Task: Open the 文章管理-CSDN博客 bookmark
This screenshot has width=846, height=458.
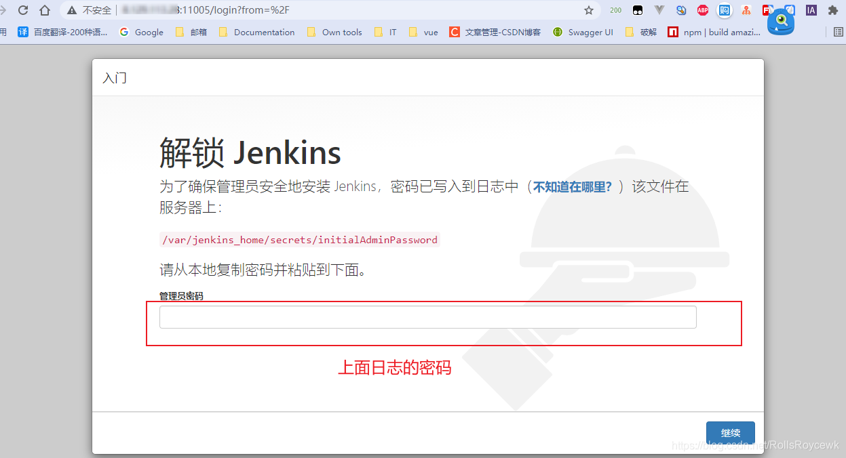Action: 495,32
